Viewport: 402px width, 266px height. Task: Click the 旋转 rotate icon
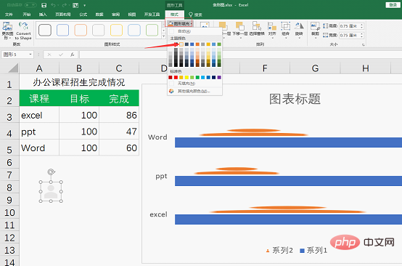[299, 30]
